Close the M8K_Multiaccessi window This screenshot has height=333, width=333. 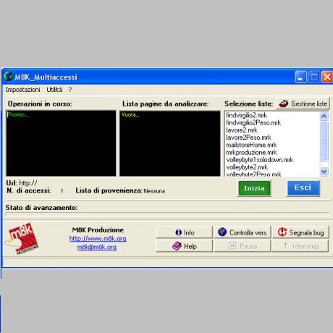[x=327, y=77]
